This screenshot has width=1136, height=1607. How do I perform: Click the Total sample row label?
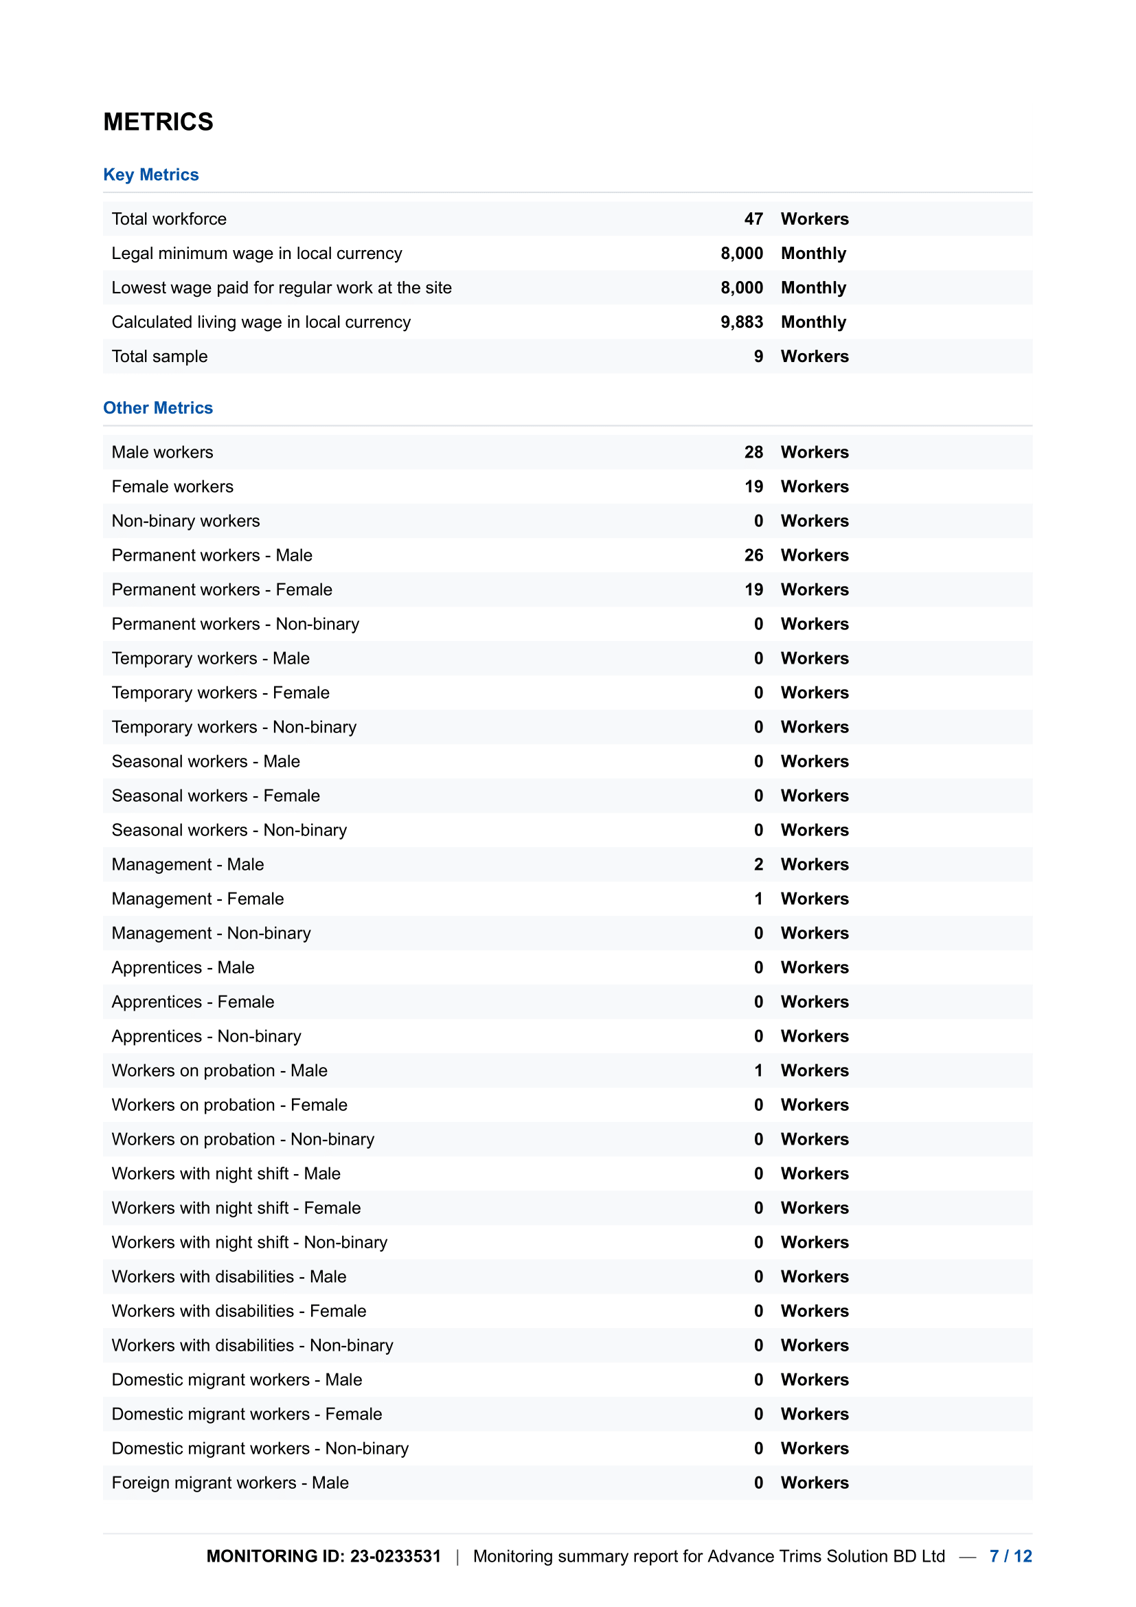tap(159, 357)
